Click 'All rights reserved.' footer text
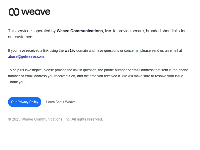Screen dimensions: 200x150 click(87, 119)
